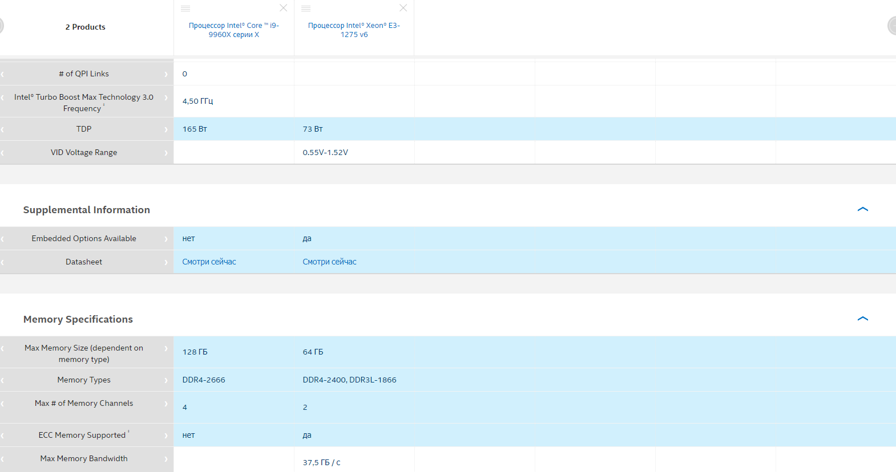Select the Max Memory Bandwidth label
The width and height of the screenshot is (896, 472).
pyautogui.click(x=84, y=458)
